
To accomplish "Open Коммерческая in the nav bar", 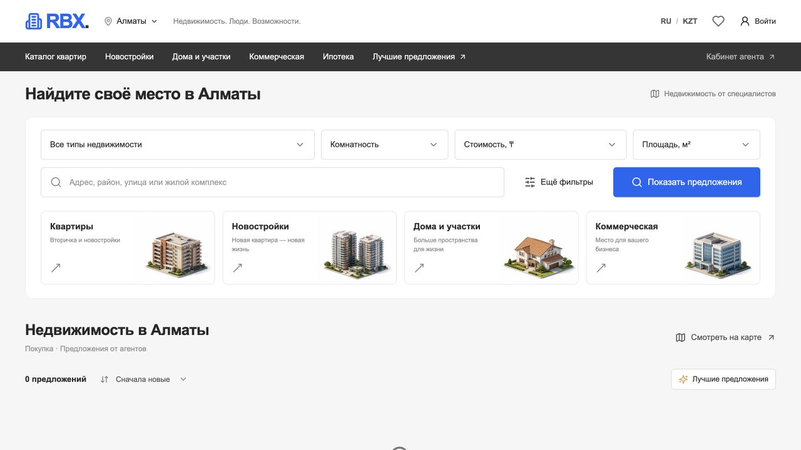I will (277, 57).
